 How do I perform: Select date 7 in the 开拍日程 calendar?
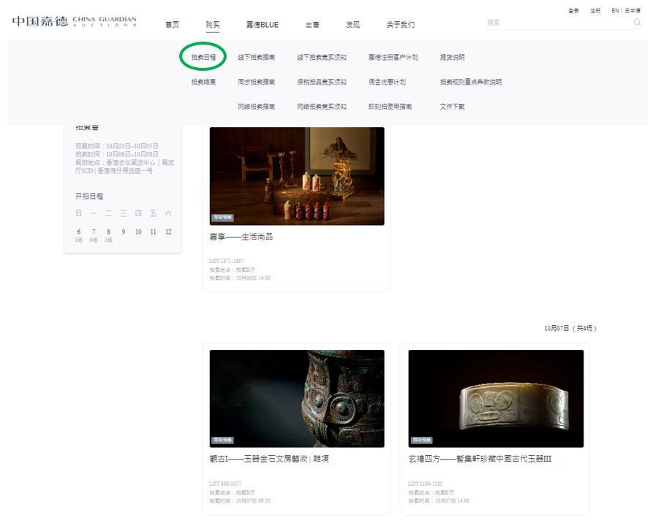coord(94,232)
